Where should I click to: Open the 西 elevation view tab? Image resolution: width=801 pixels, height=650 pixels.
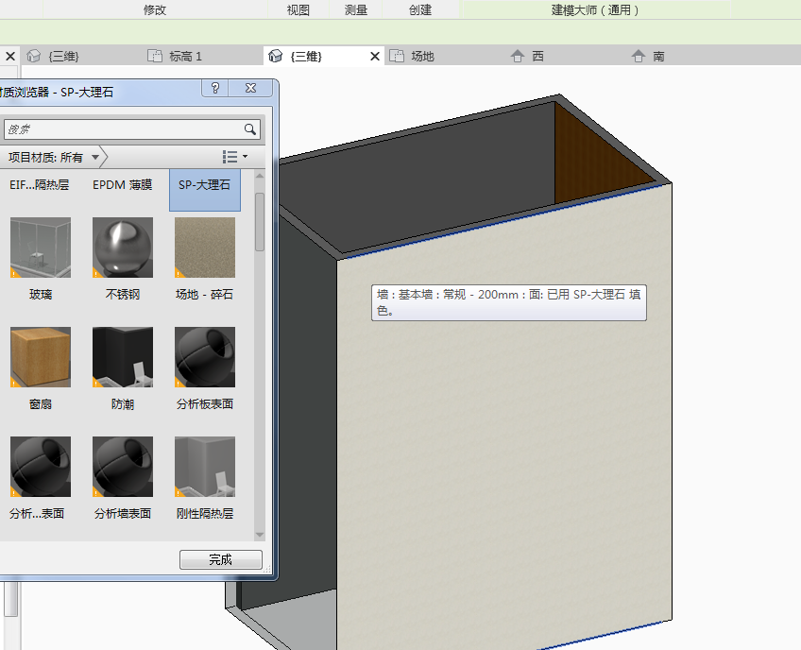click(x=537, y=57)
